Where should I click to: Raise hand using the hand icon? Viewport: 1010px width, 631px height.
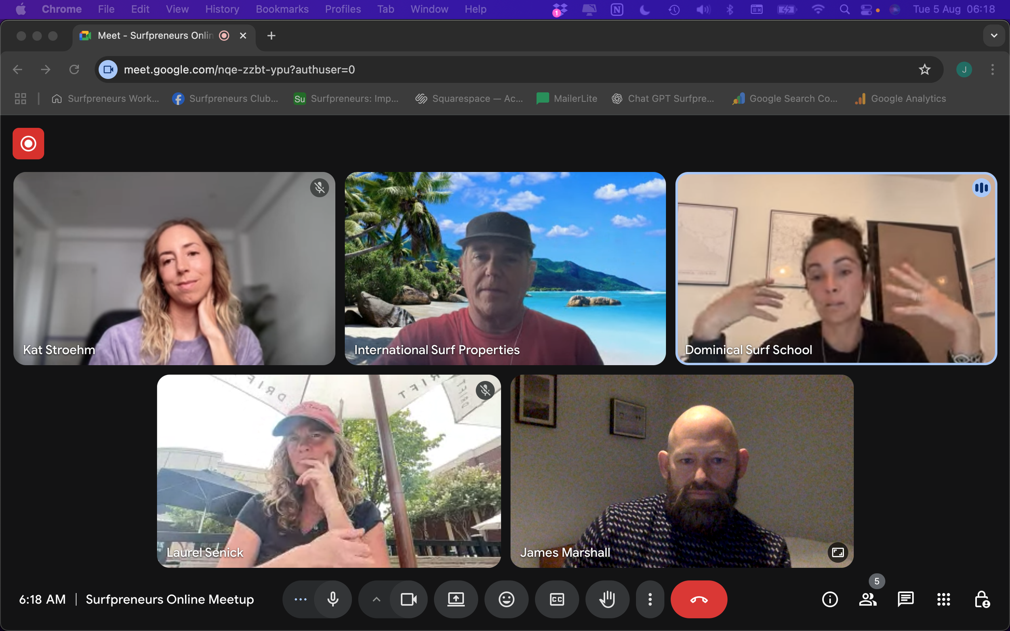pyautogui.click(x=607, y=599)
